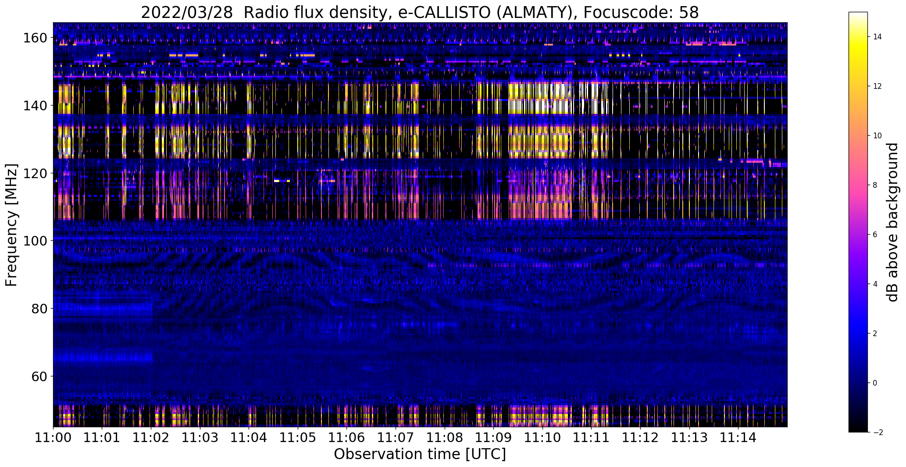Select the 11:12 time tick label
The image size is (906, 467).
coord(641,437)
